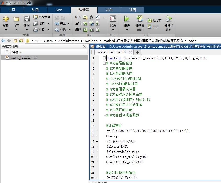221x183 pixels.
Task: Click the wrap comments icon in 注释 row
Action: (98, 23)
